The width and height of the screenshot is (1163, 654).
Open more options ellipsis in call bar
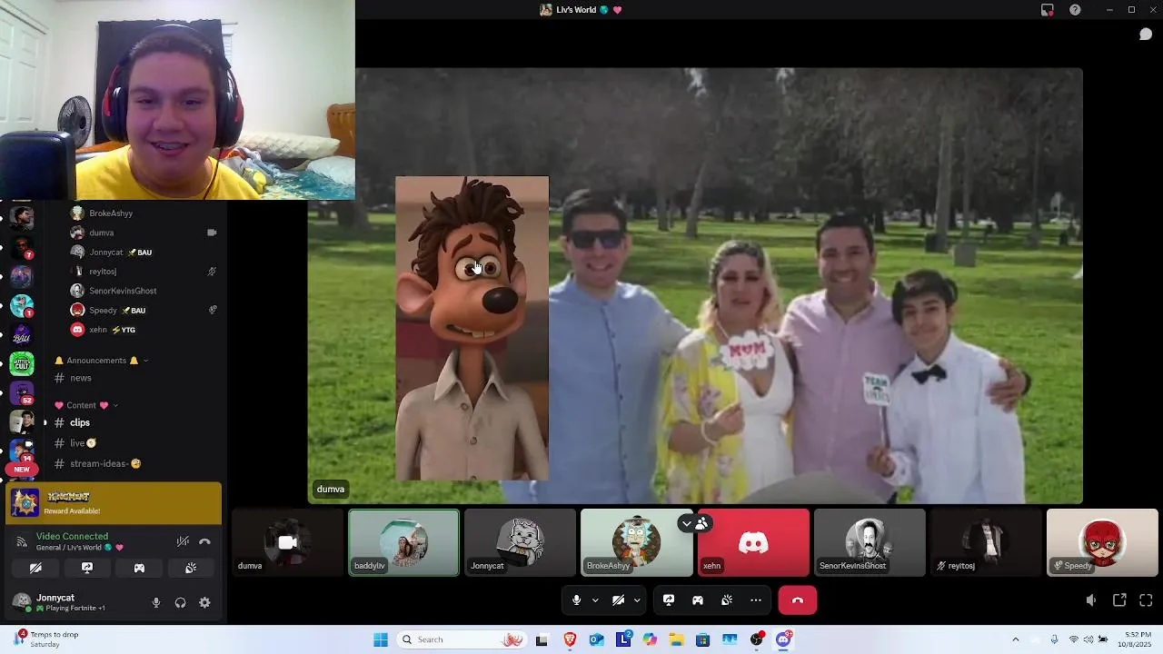(756, 600)
